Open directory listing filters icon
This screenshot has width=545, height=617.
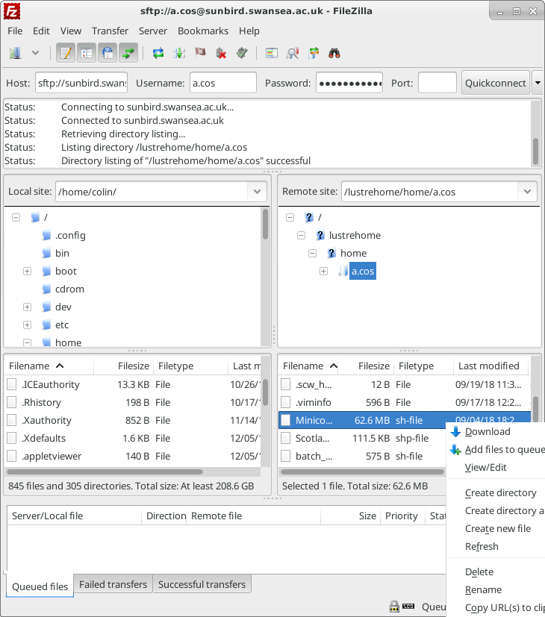[x=272, y=53]
